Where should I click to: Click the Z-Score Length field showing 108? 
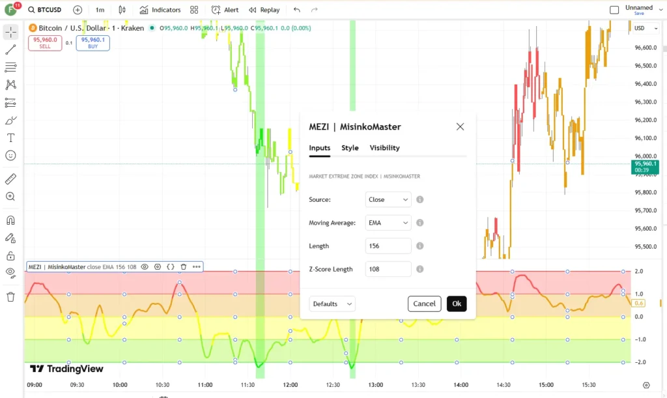coord(388,269)
